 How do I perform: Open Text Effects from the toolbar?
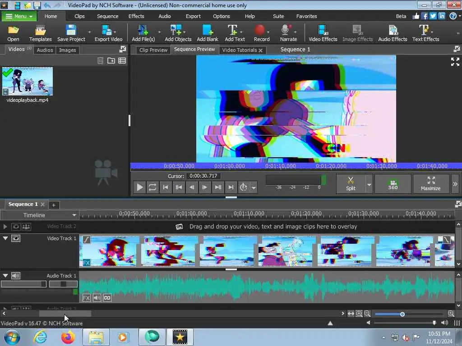(425, 33)
